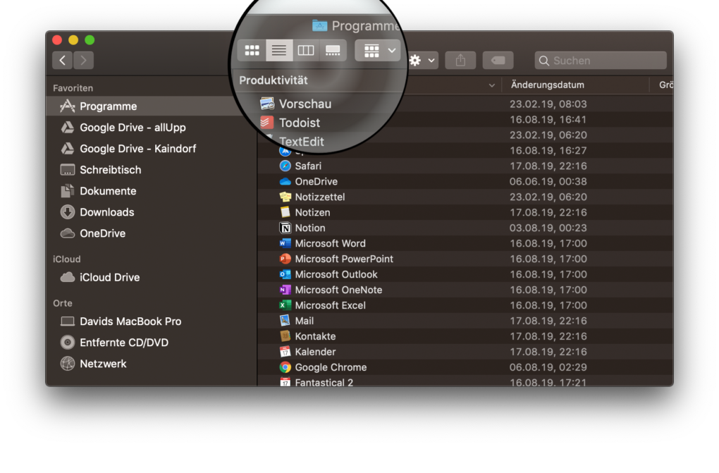Select the Notion app icon
This screenshot has width=719, height=473.
(285, 228)
